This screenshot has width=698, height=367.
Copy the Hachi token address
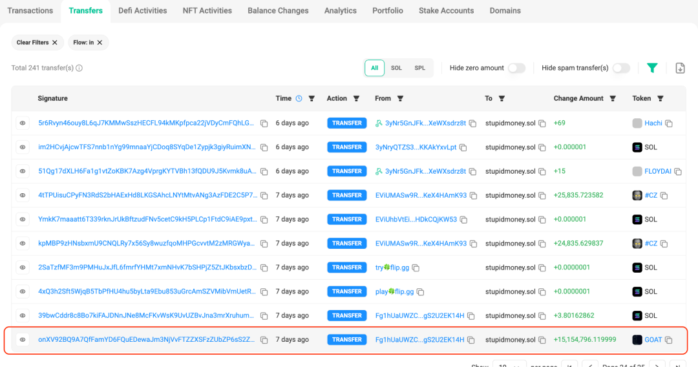pos(669,123)
